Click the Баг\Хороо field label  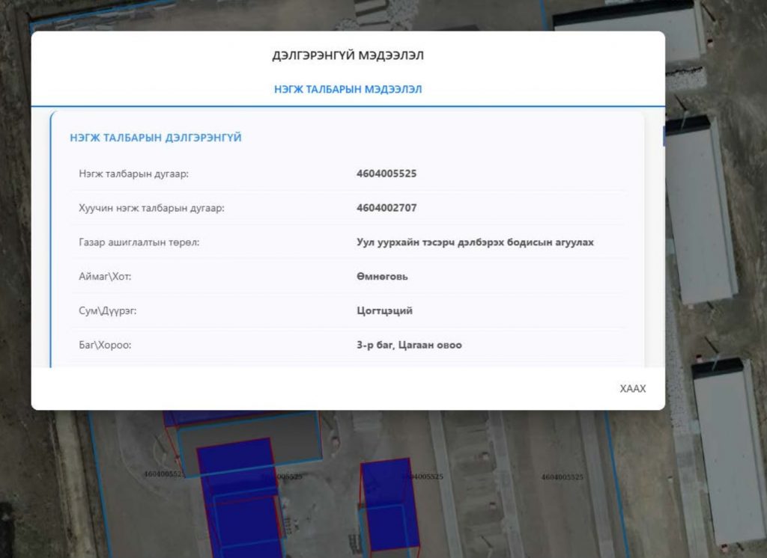click(x=105, y=346)
